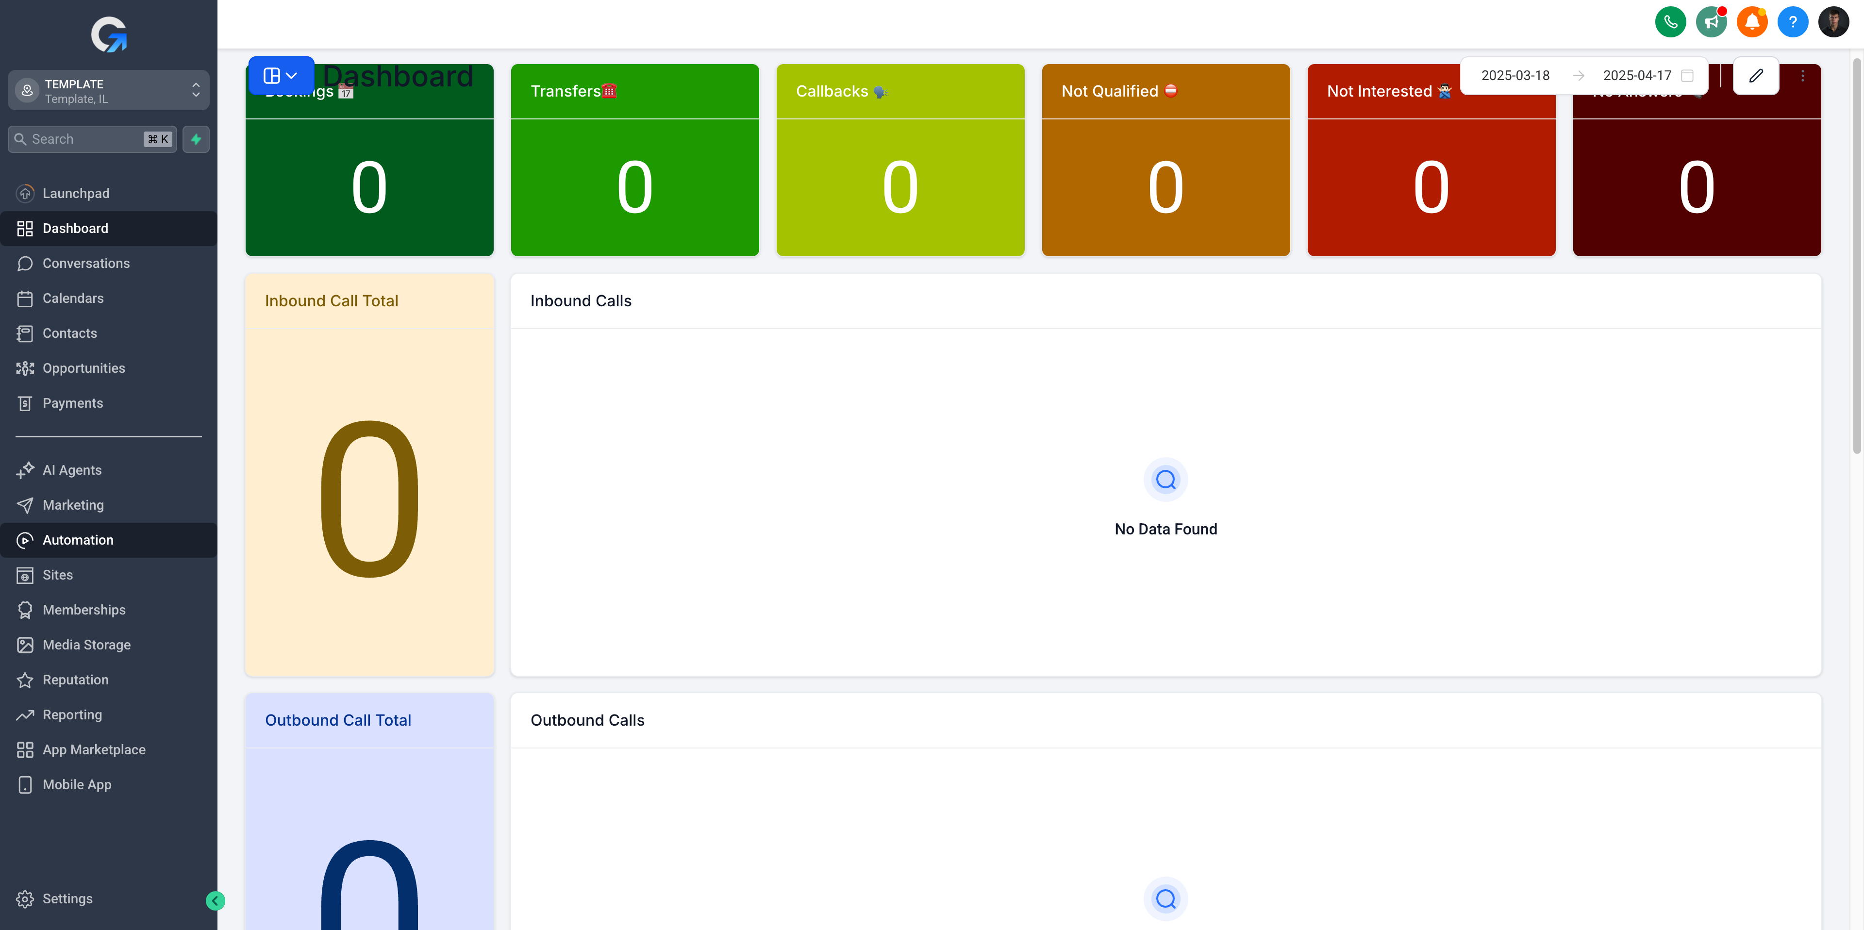Open Reporting in the sidebar
This screenshot has width=1864, height=930.
coord(109,715)
